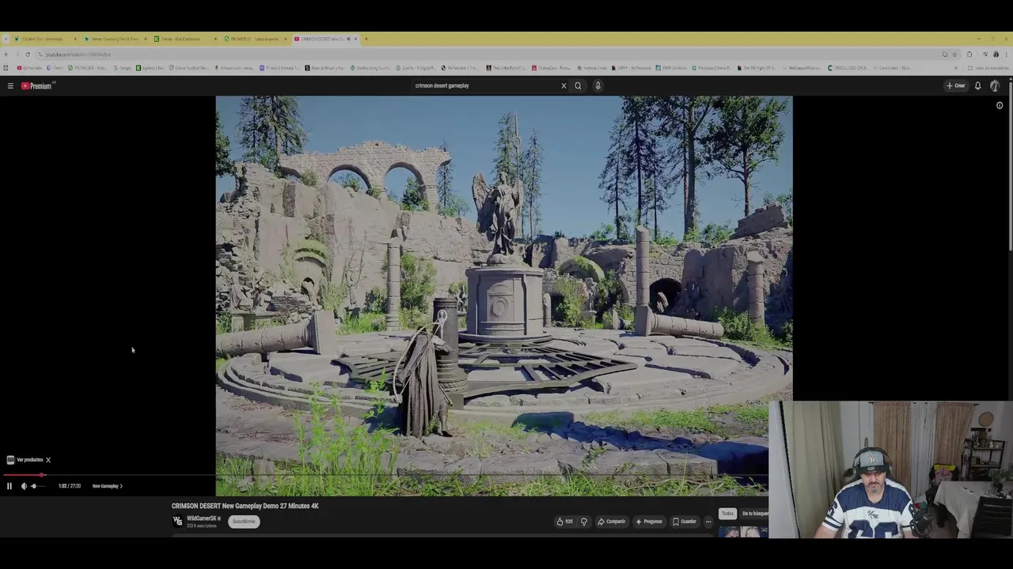
Task: Go back with the browser back arrow
Action: [6, 55]
